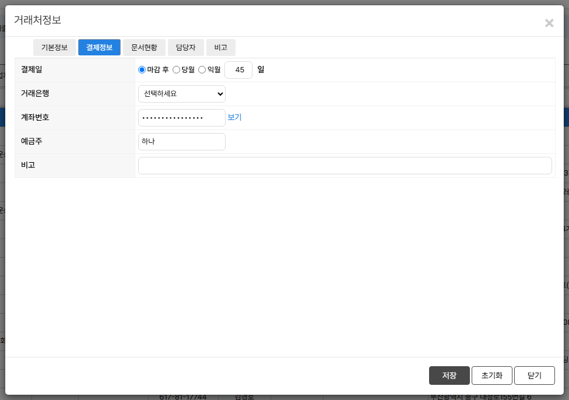Image resolution: width=569 pixels, height=400 pixels.
Task: Click the 예금주 field containing 하나
Action: (x=182, y=142)
